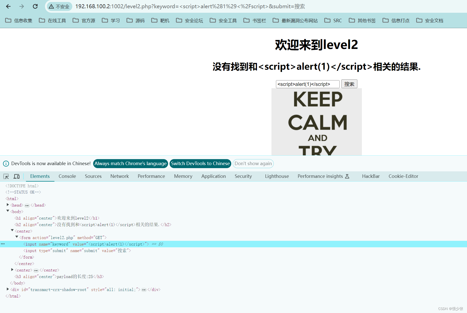Open the 安全论坛 bookmark folder
This screenshot has width=467, height=313.
(x=189, y=20)
